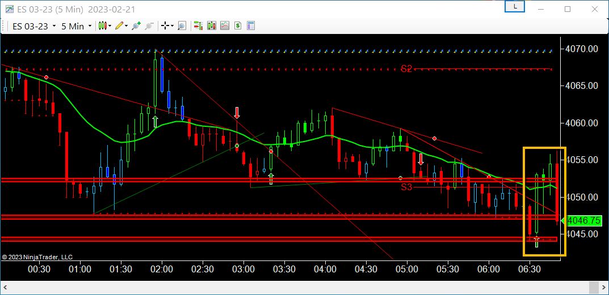Click the red down arrow after 05:00
The width and height of the screenshot is (609, 295).
[421, 159]
